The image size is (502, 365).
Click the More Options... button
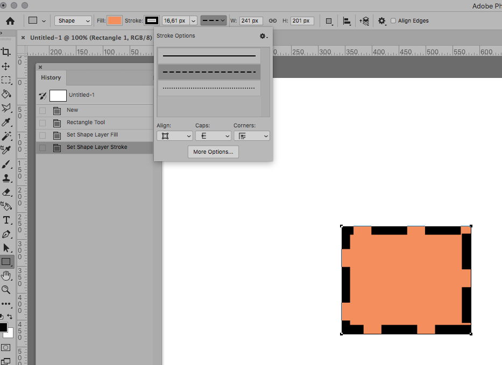click(x=213, y=152)
